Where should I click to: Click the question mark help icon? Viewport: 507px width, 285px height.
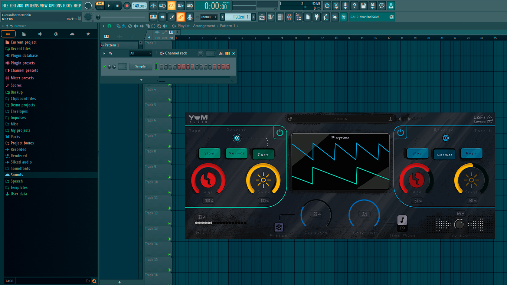(354, 6)
